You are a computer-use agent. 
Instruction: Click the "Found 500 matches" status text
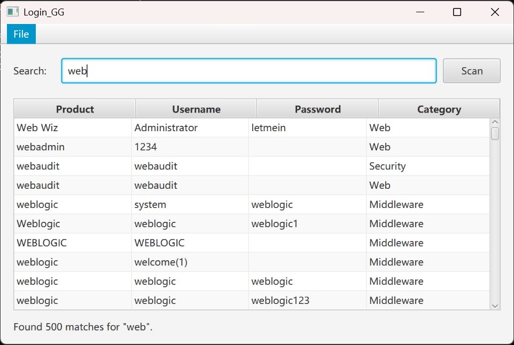tap(83, 327)
